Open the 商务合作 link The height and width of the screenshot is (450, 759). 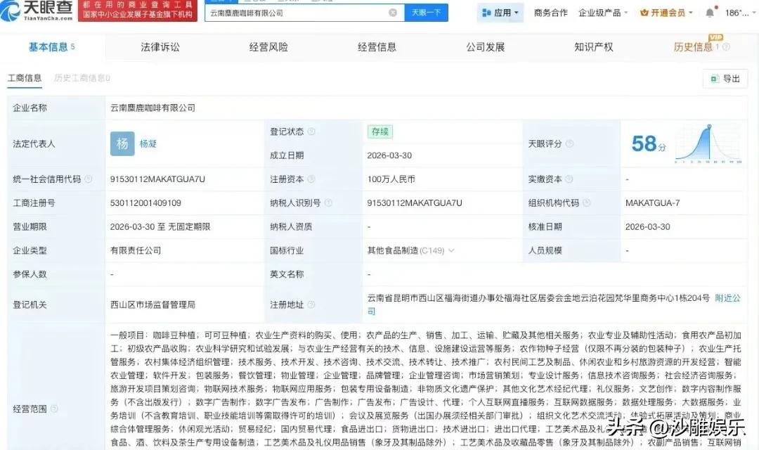click(551, 13)
